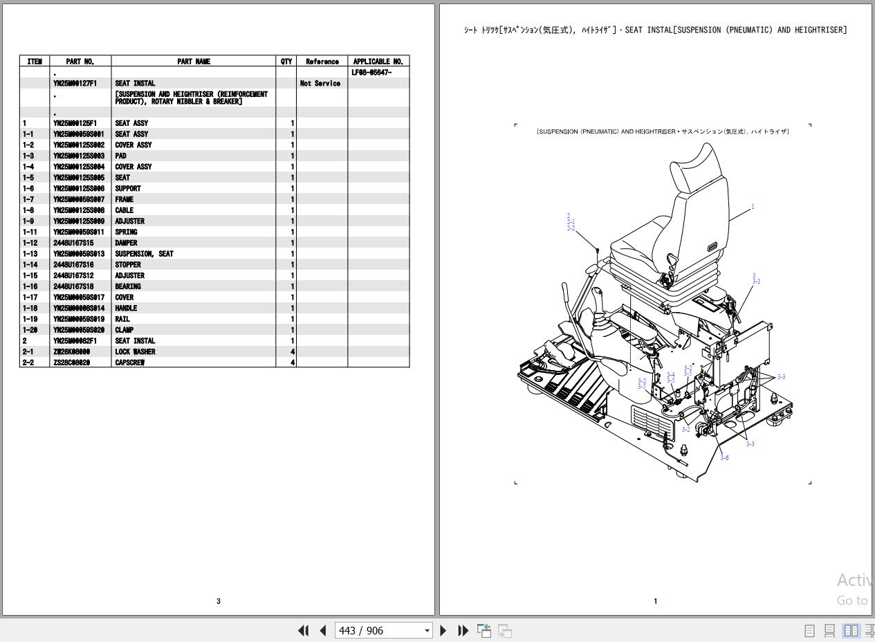Click the STOPPER part name
Screen dimensions: 875x642
[x=128, y=265]
